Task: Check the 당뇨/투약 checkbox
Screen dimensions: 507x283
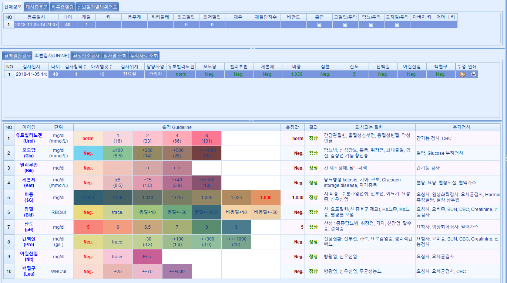Action: [x=371, y=25]
